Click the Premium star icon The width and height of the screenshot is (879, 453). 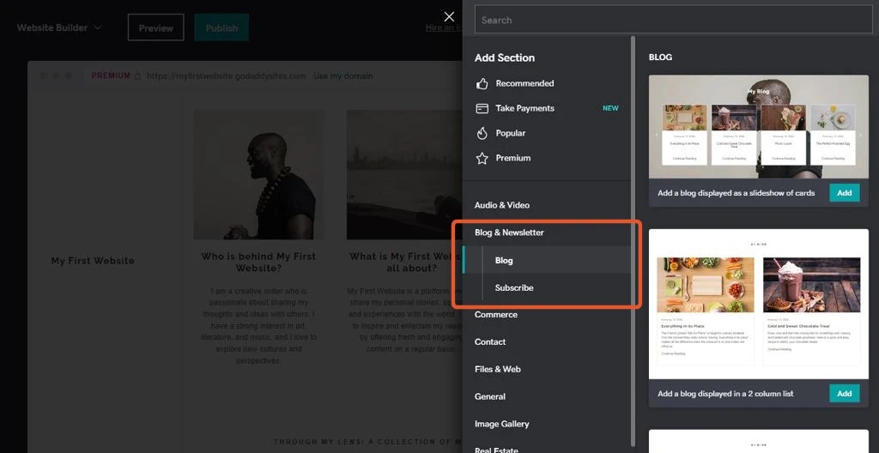tap(482, 158)
